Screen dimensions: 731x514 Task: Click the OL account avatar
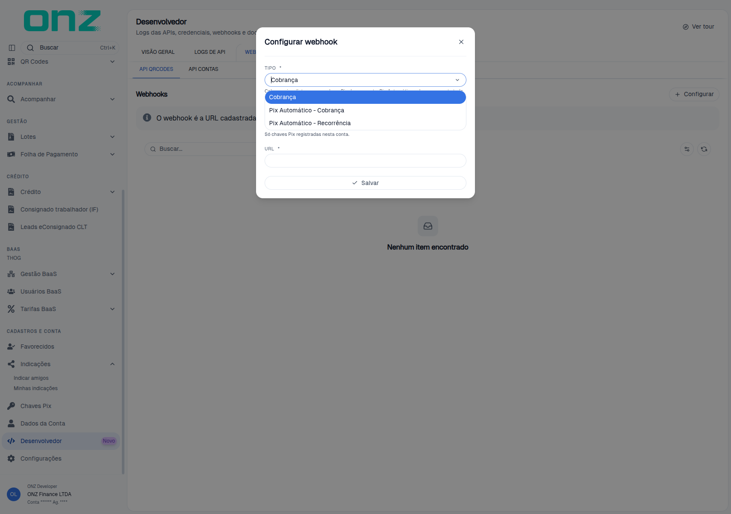pyautogui.click(x=14, y=494)
